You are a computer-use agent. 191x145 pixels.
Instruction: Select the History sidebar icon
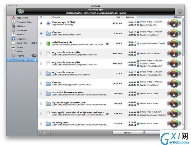pos(13,47)
